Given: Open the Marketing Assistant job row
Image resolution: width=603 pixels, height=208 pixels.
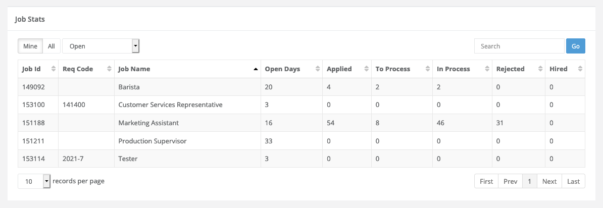Looking at the screenshot, I should point(301,123).
